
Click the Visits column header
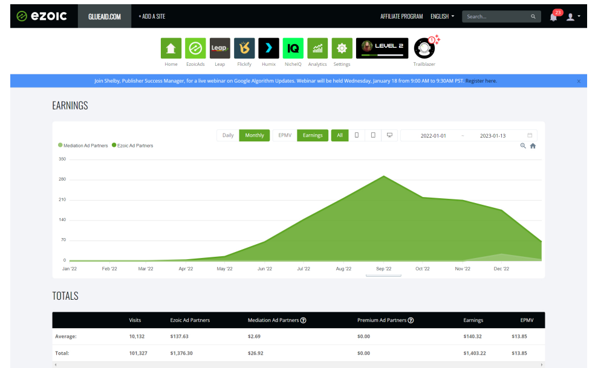pos(135,320)
